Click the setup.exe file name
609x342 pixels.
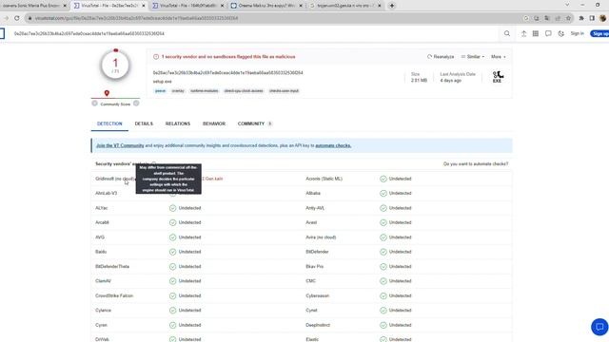pyautogui.click(x=163, y=82)
